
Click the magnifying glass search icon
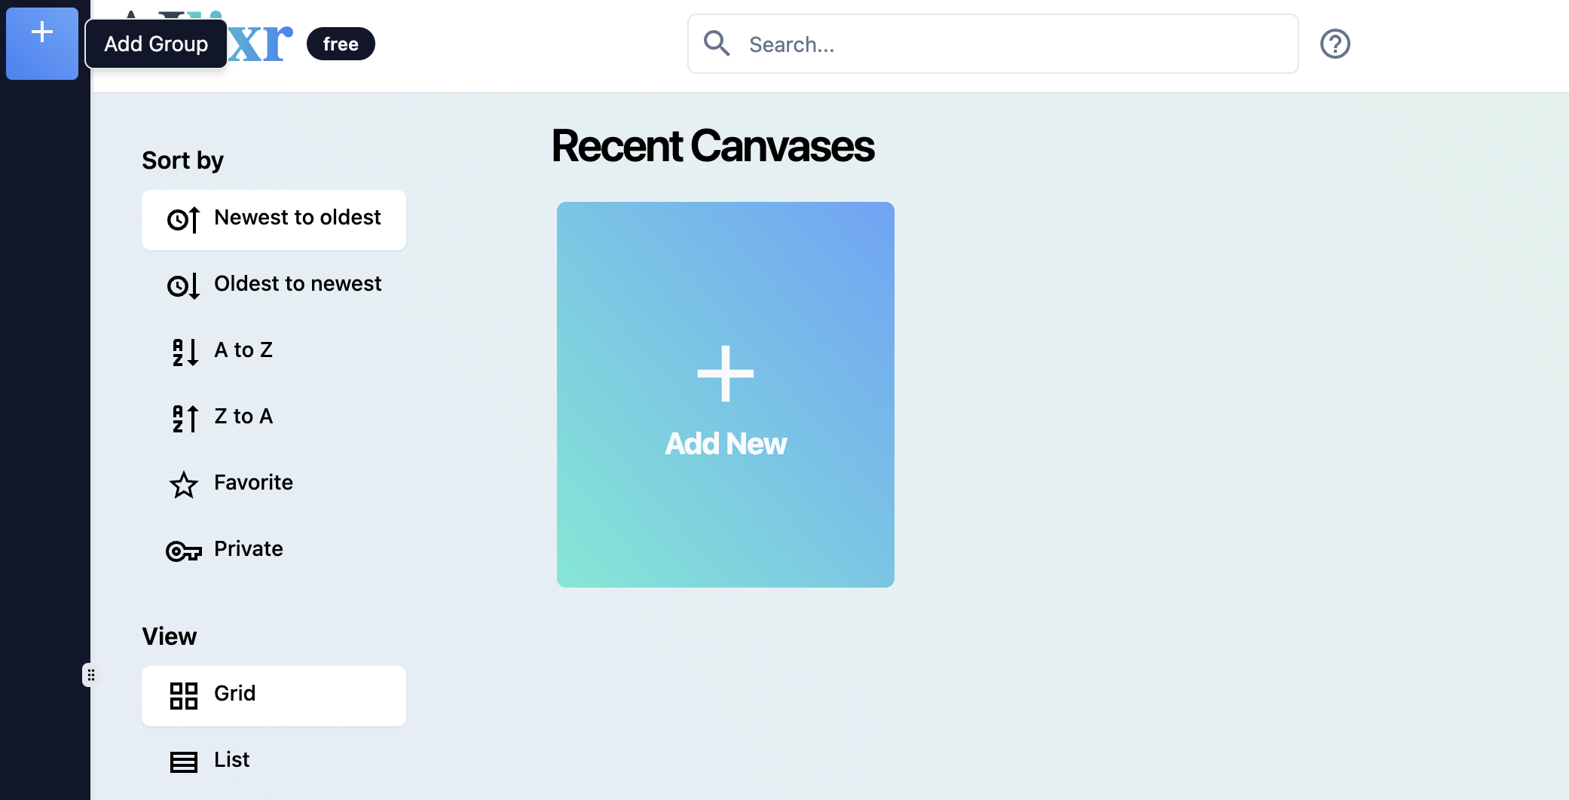[x=716, y=44]
